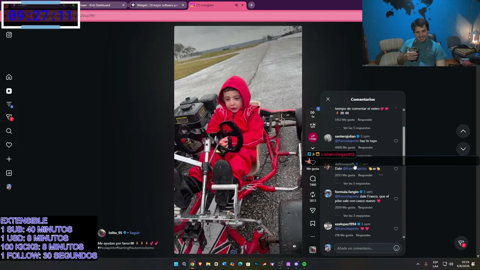Open a new browser tab
Image resolution: width=480 pixels, height=270 pixels.
click(x=251, y=5)
